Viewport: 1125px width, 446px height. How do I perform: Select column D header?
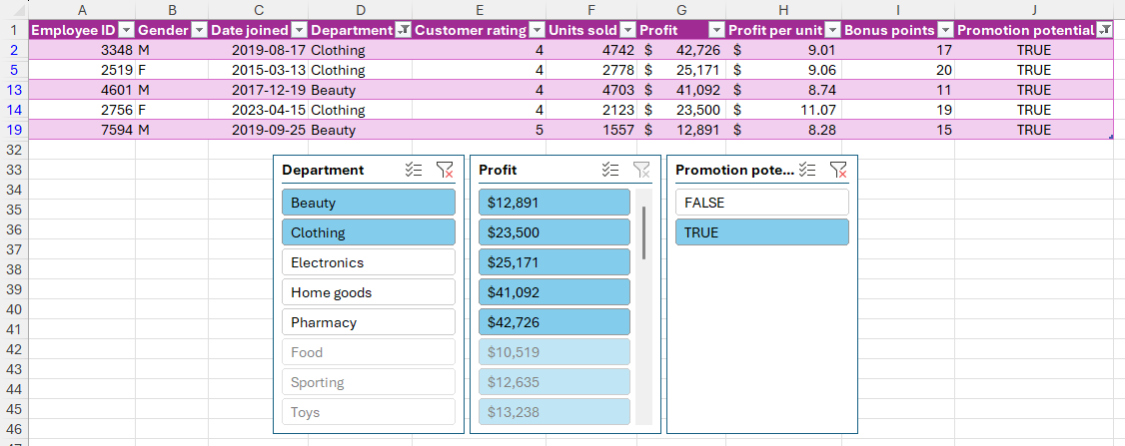[x=360, y=9]
